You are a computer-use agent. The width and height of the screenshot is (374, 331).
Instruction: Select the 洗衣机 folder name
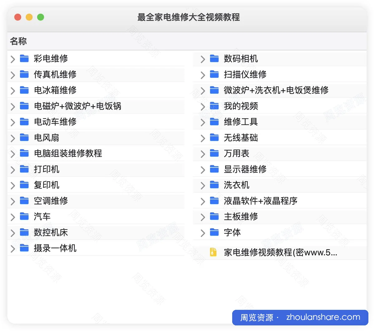click(237, 185)
